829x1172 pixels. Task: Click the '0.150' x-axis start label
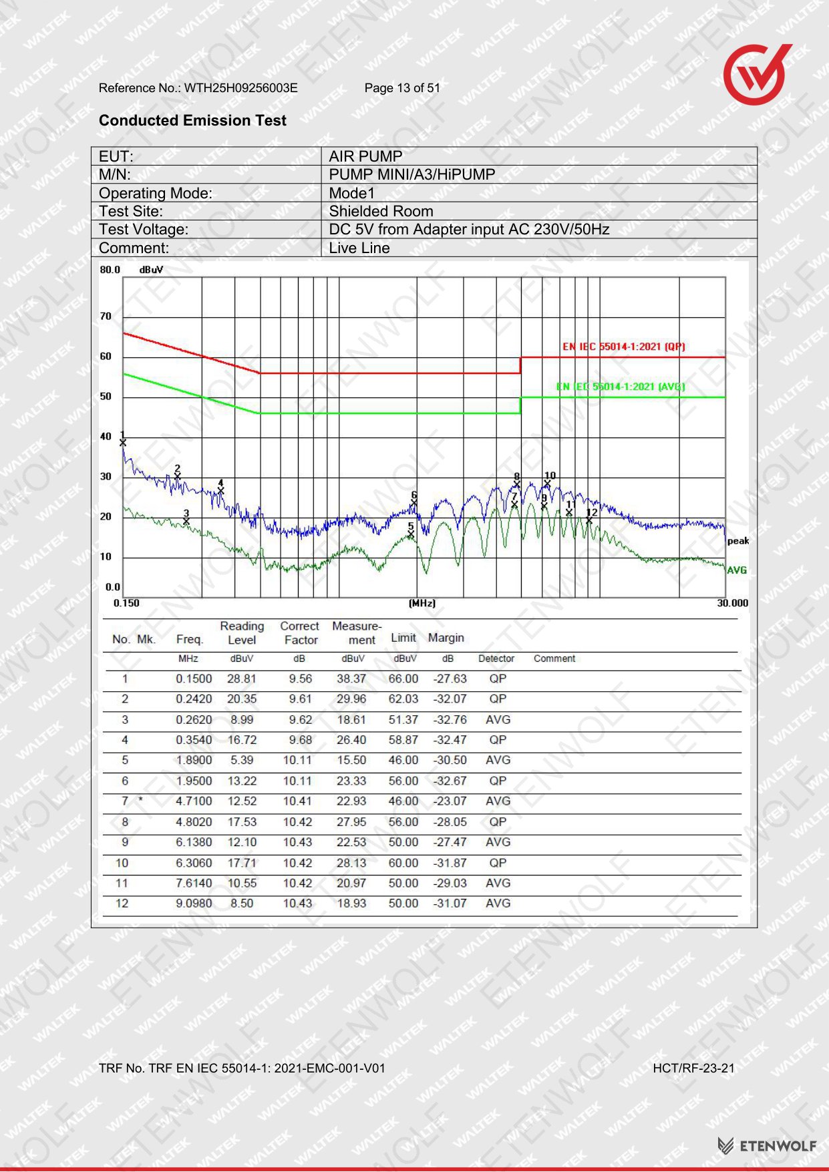[126, 603]
